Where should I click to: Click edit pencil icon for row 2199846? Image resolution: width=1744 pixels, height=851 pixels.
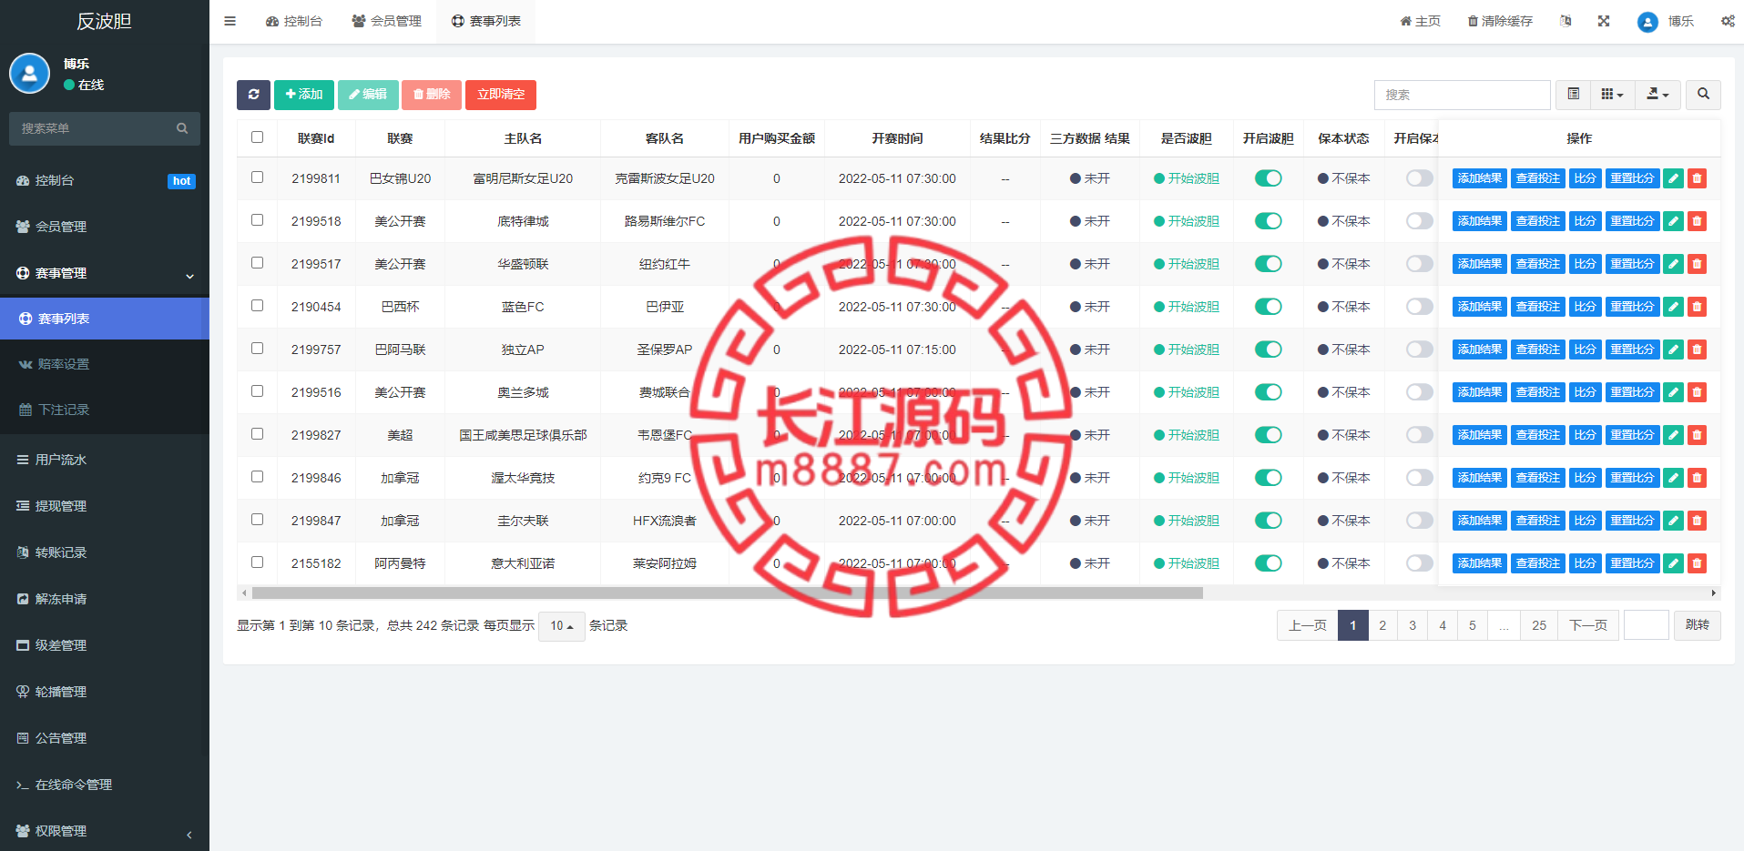[1673, 478]
